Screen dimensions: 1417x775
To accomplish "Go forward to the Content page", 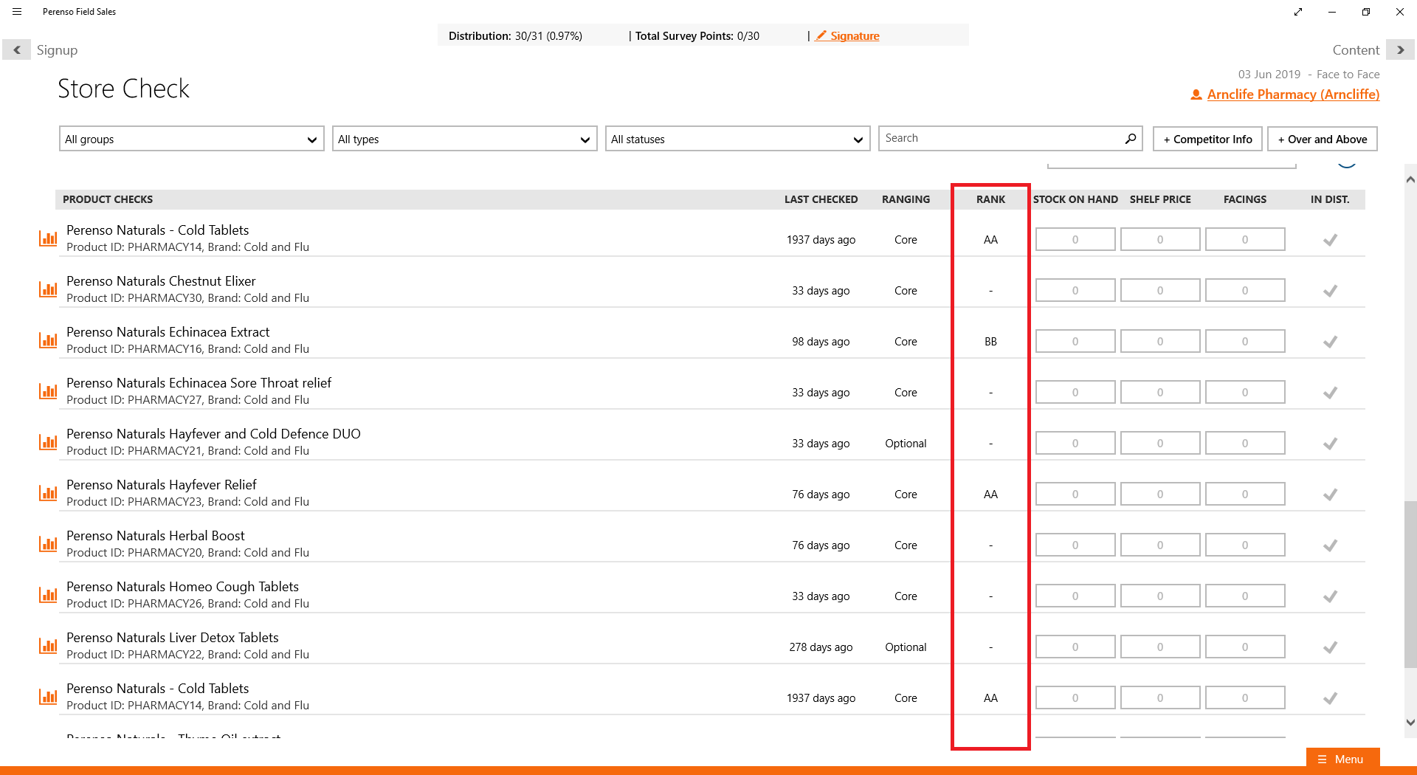I will point(1400,50).
